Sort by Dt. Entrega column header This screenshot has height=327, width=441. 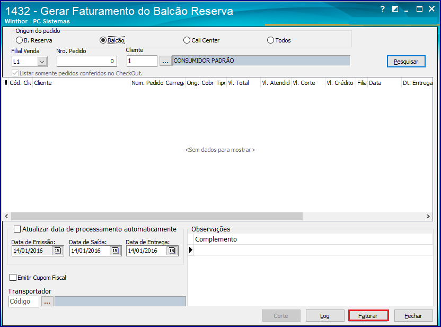(417, 83)
